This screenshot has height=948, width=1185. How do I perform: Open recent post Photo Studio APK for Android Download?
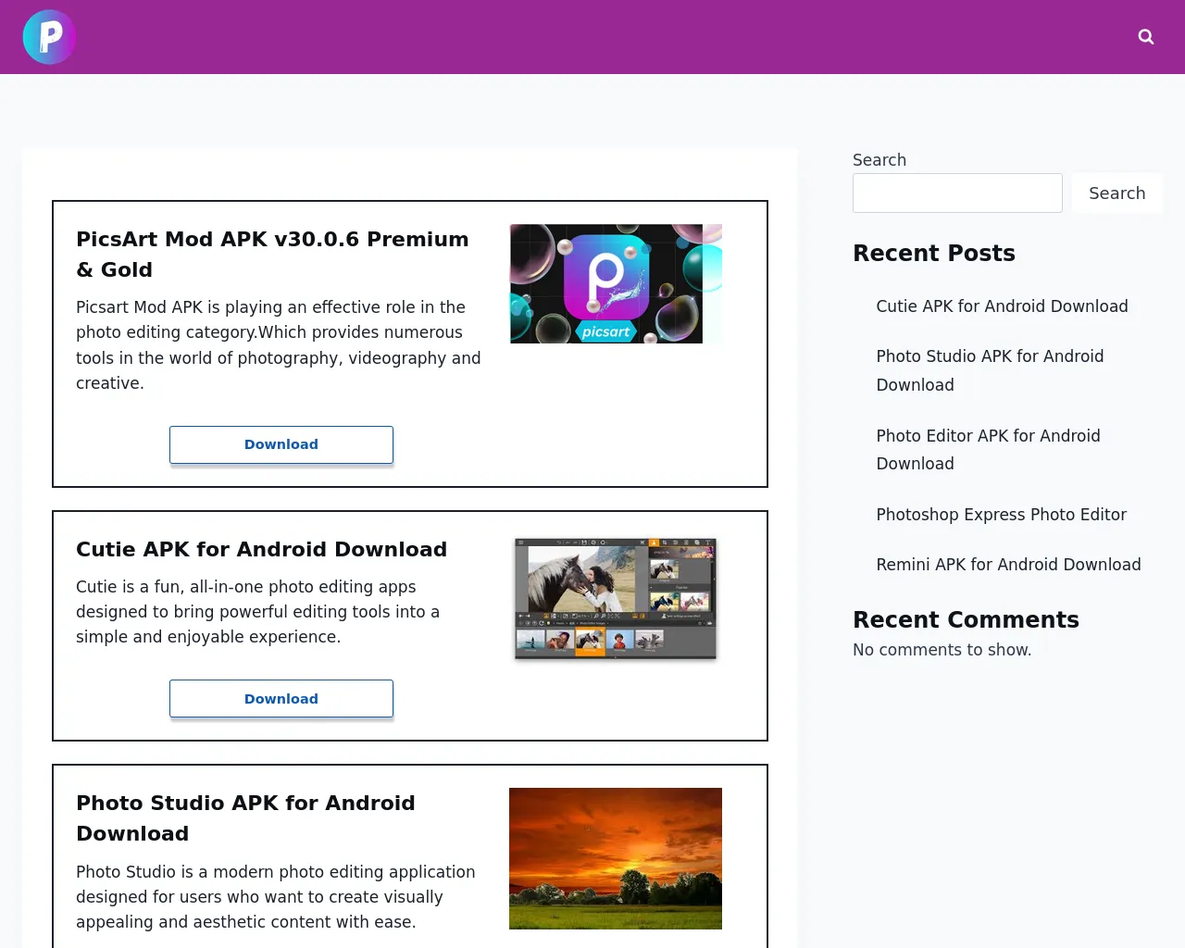(x=990, y=370)
